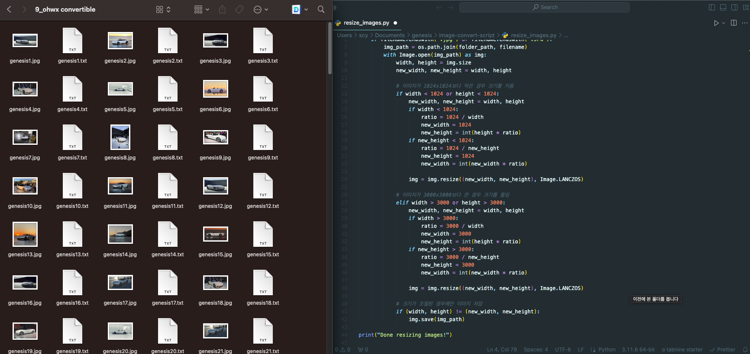Open Finder search magnifier
The image size is (750, 354).
(321, 9)
